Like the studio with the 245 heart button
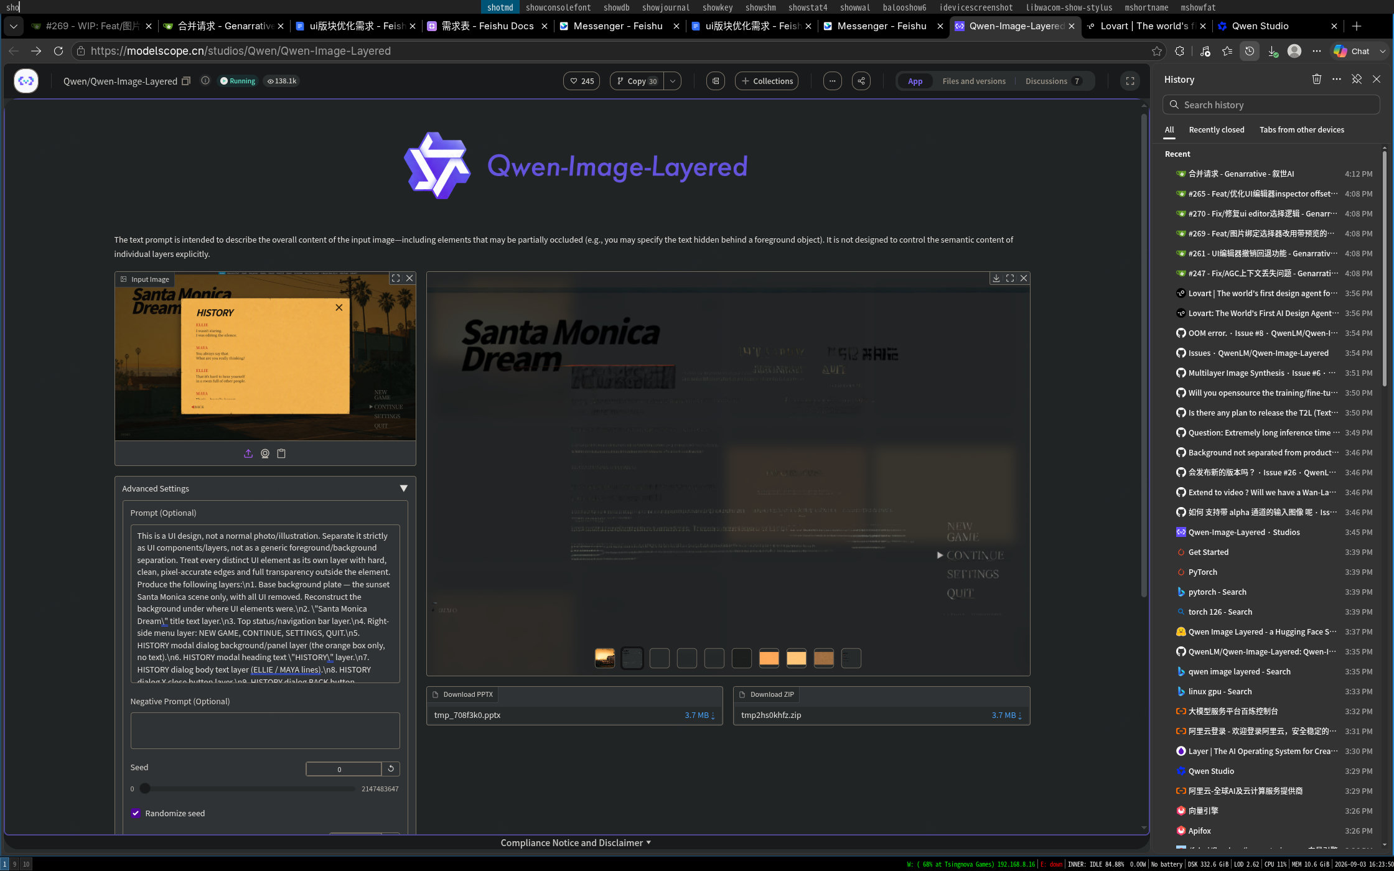 pyautogui.click(x=581, y=81)
